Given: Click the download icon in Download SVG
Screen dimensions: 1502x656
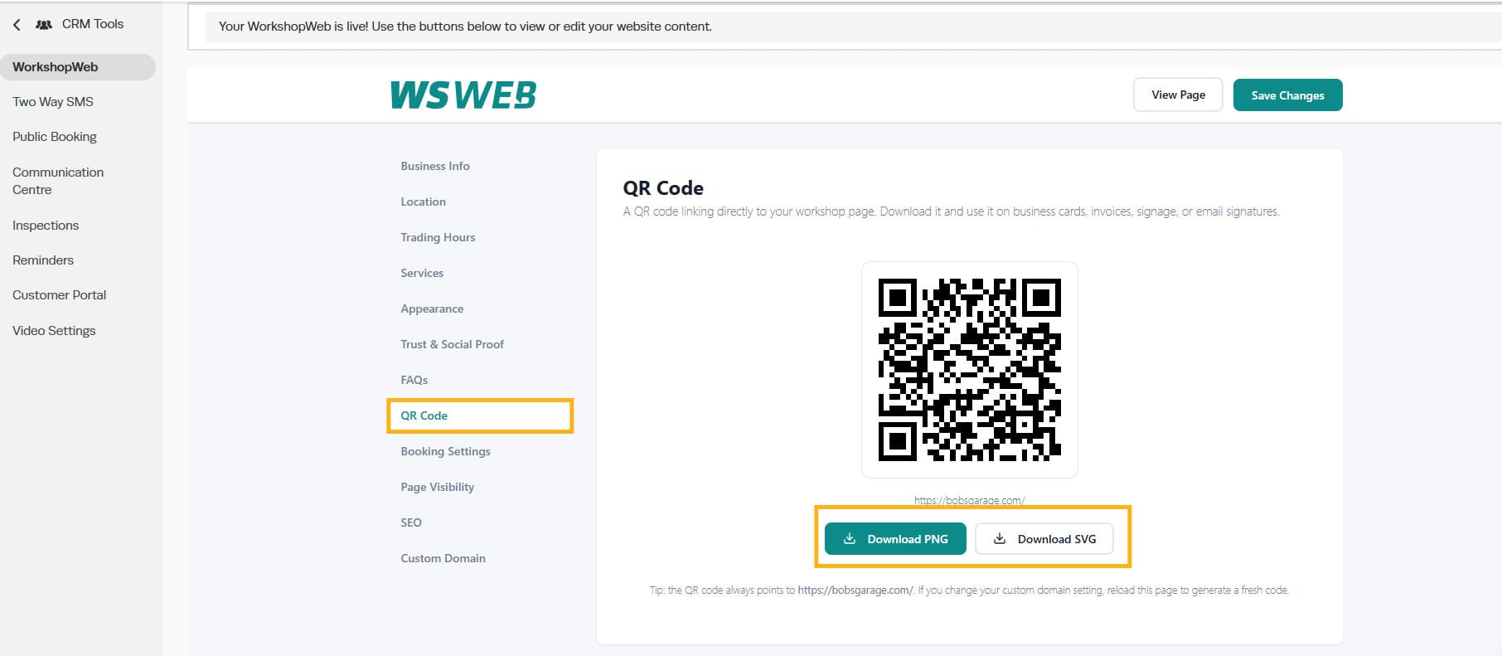Looking at the screenshot, I should (x=1000, y=539).
